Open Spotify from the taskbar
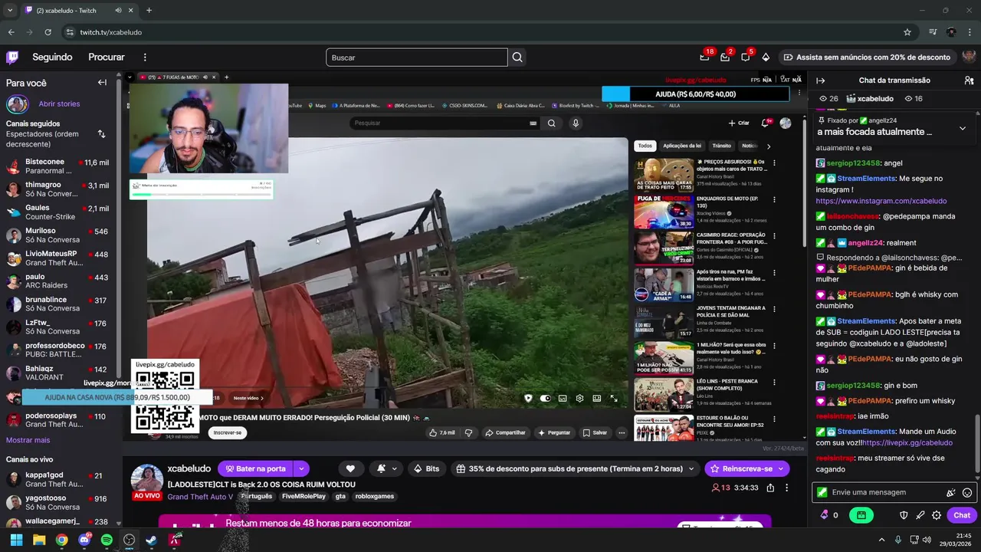 click(x=107, y=540)
